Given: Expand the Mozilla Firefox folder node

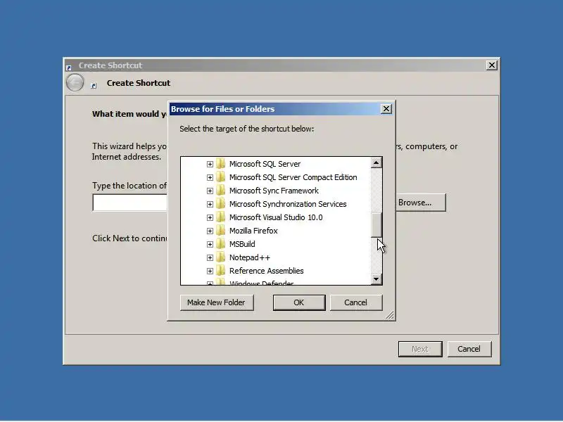Looking at the screenshot, I should tap(210, 231).
